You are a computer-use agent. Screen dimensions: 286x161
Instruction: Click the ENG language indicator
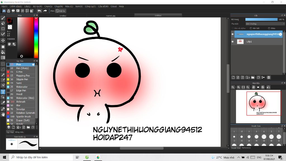[x=259, y=157]
